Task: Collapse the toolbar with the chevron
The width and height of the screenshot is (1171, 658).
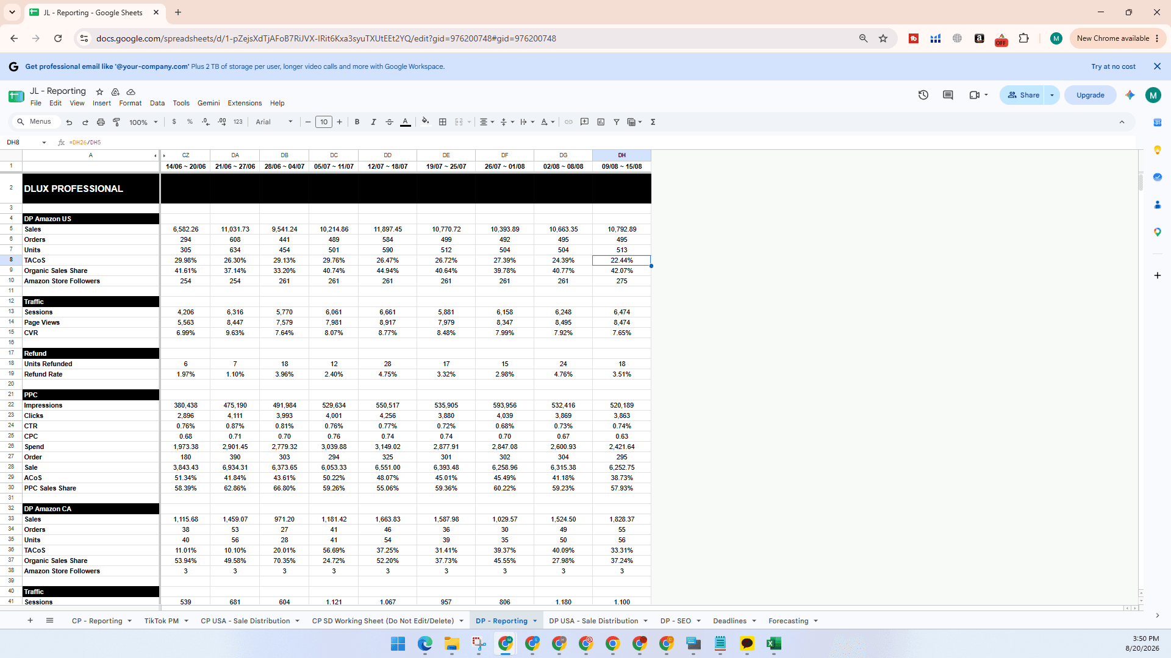Action: point(1122,122)
